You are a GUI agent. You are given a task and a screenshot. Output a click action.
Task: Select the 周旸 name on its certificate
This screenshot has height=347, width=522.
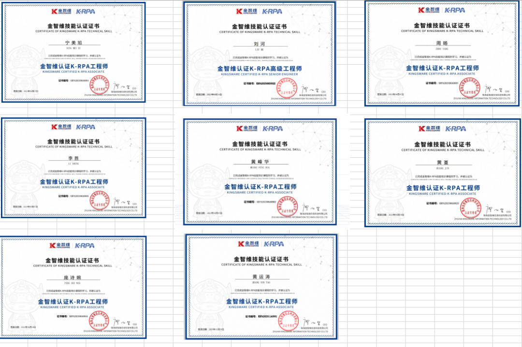tap(442, 43)
